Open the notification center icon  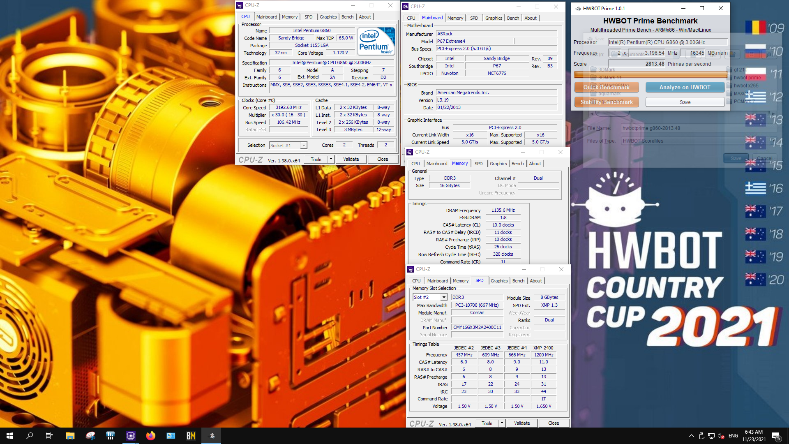[776, 436]
